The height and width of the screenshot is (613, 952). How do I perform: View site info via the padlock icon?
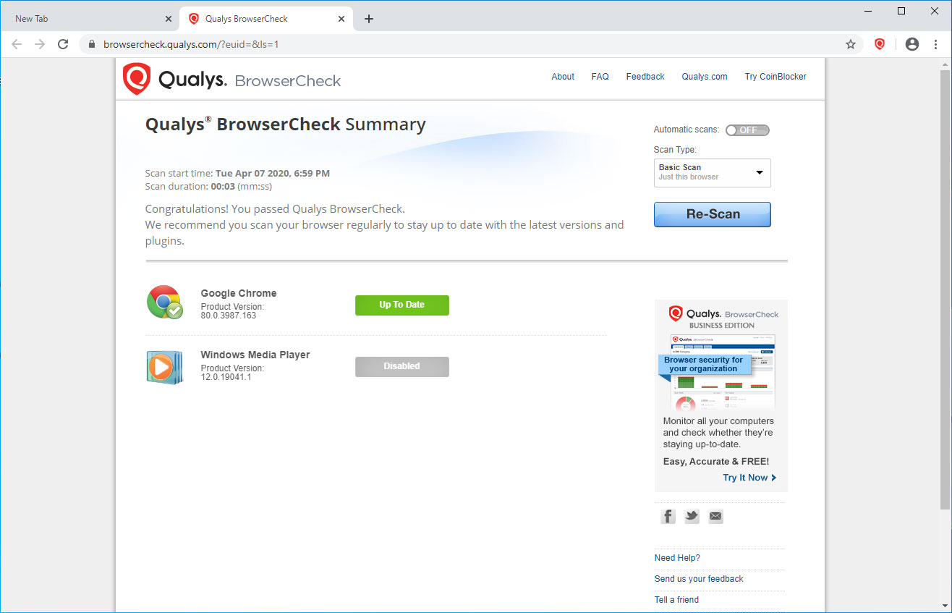pos(91,44)
